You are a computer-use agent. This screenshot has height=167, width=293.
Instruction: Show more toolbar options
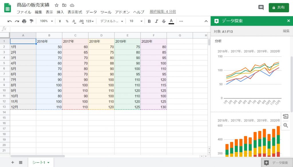pos(181,21)
